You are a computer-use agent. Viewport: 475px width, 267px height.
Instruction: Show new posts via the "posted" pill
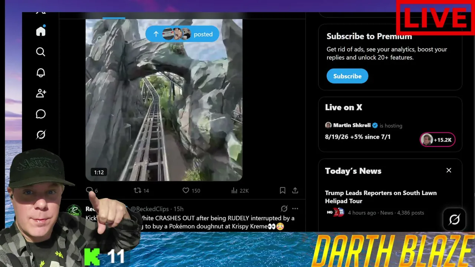pyautogui.click(x=182, y=34)
